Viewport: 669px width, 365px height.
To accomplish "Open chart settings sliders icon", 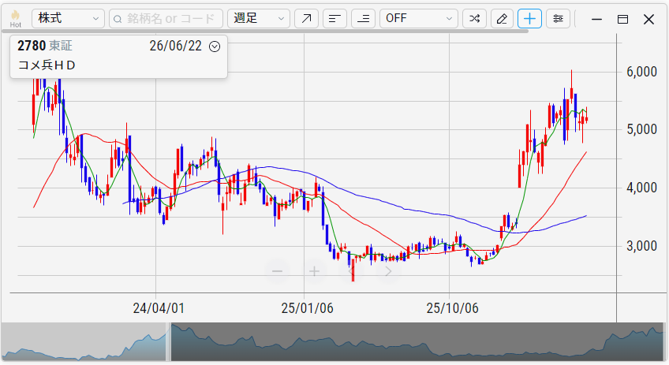I will point(558,19).
